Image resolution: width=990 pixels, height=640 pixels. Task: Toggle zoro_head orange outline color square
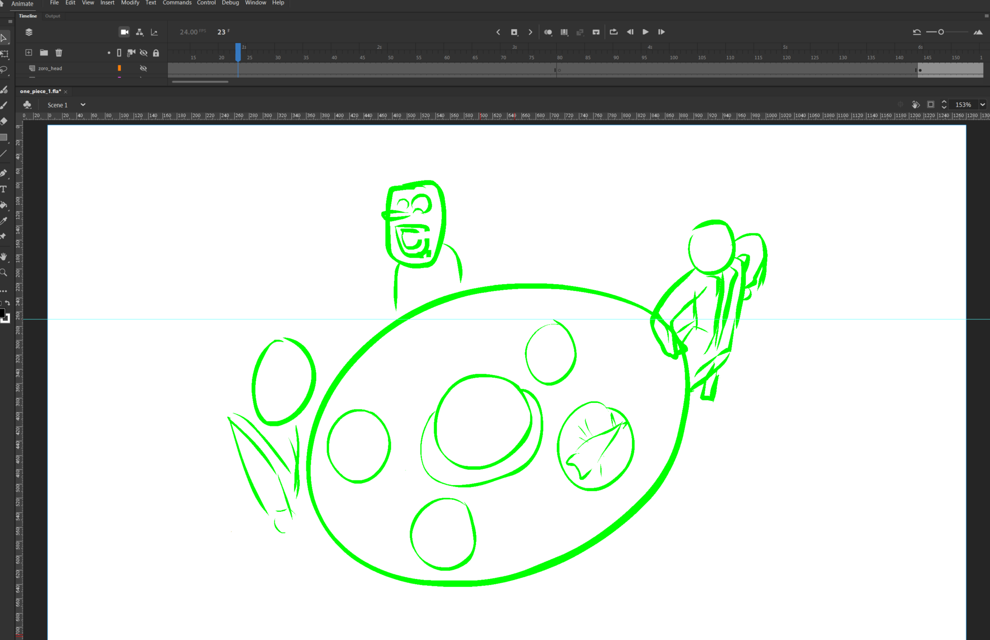[x=119, y=68]
